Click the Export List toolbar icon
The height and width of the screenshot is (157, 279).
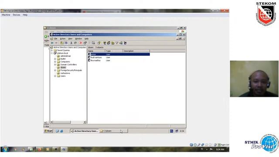coord(93,43)
